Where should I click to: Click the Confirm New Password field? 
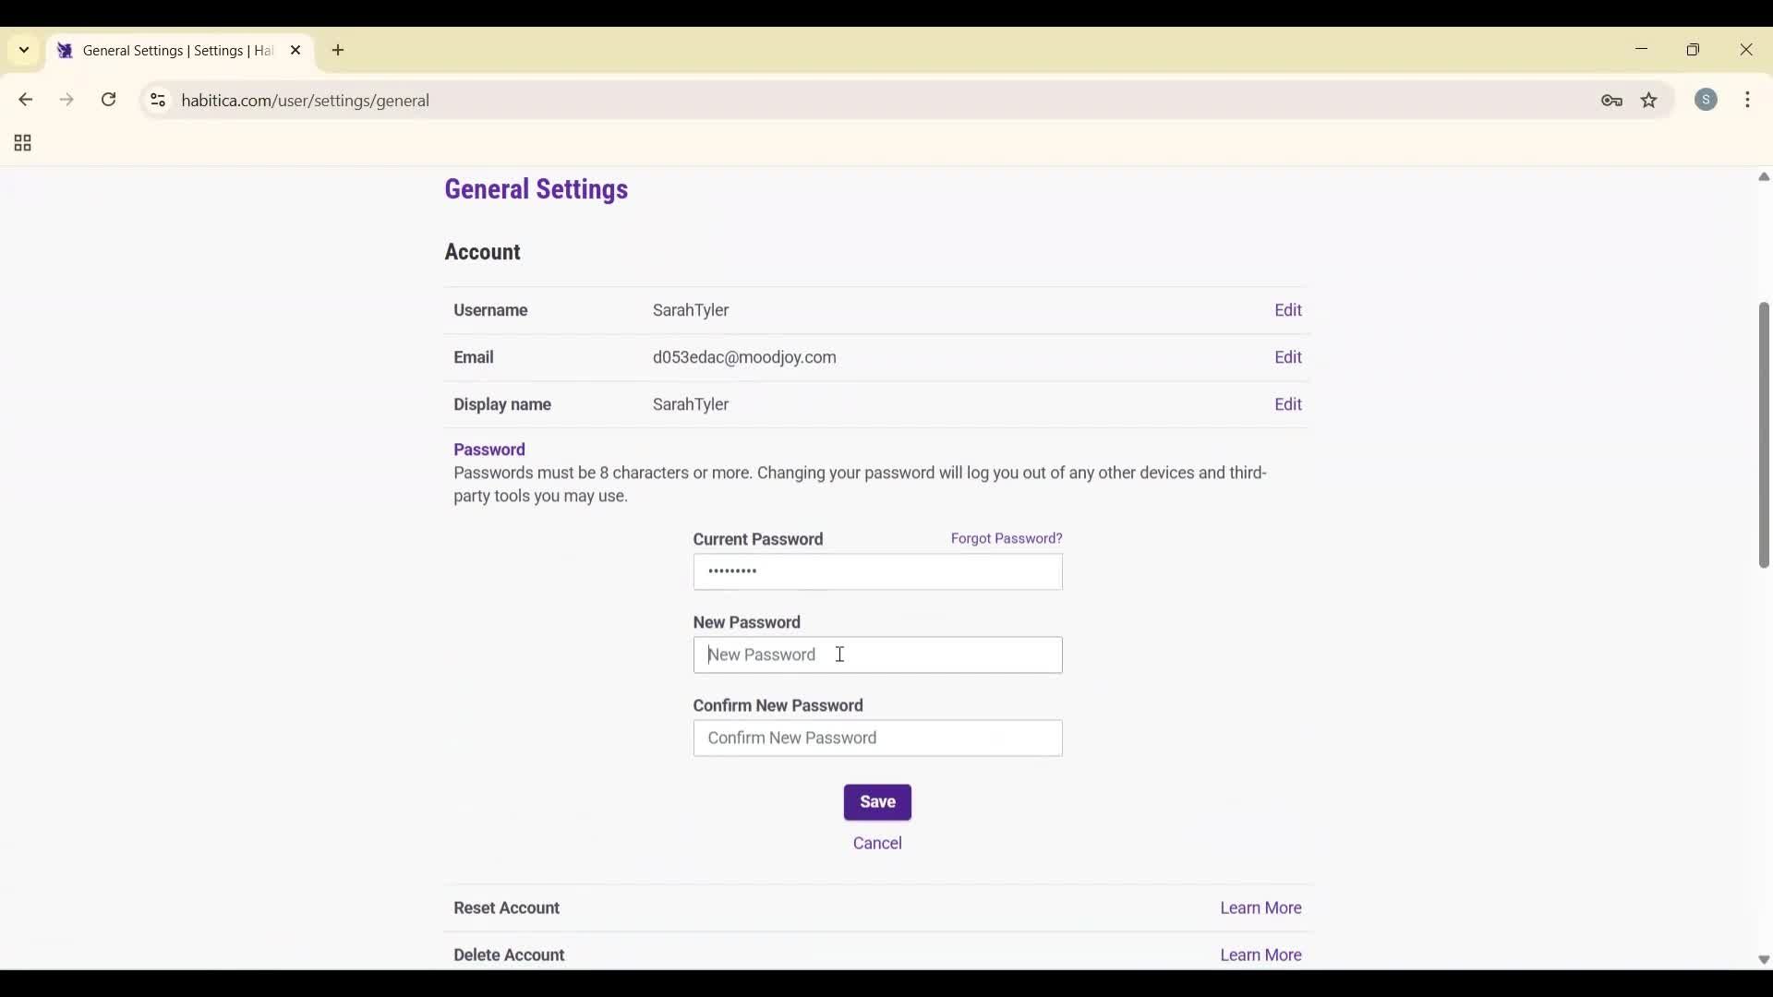point(876,739)
